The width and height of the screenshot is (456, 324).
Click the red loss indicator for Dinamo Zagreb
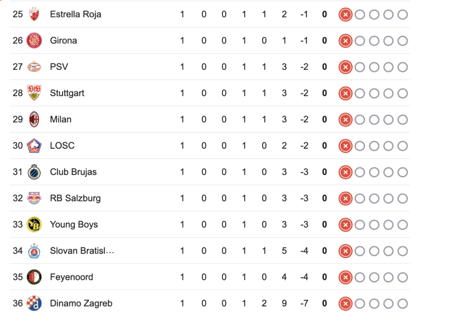point(346,304)
